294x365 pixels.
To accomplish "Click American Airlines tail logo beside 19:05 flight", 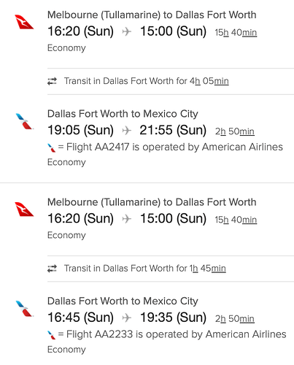I will click(x=24, y=121).
